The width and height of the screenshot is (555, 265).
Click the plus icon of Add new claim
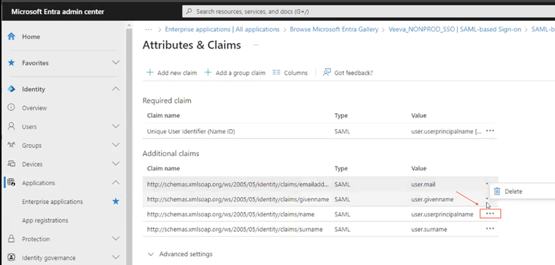coord(150,73)
